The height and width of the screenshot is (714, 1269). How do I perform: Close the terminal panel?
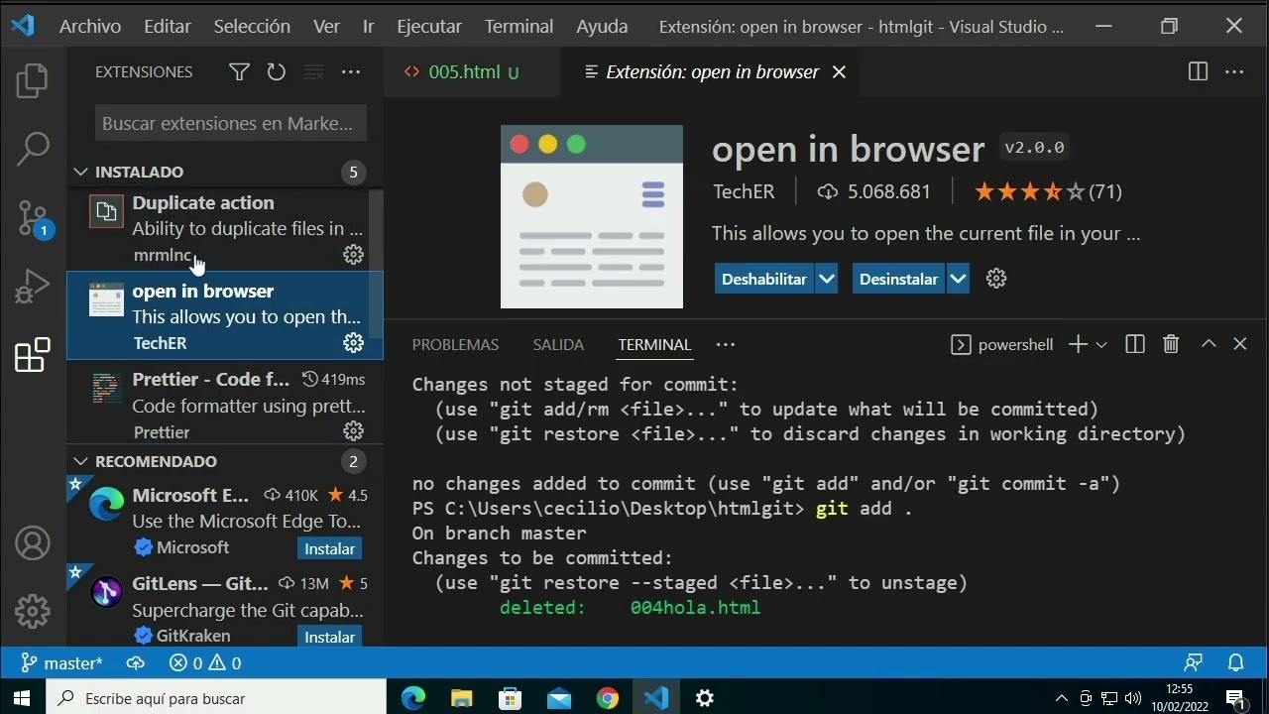point(1240,344)
